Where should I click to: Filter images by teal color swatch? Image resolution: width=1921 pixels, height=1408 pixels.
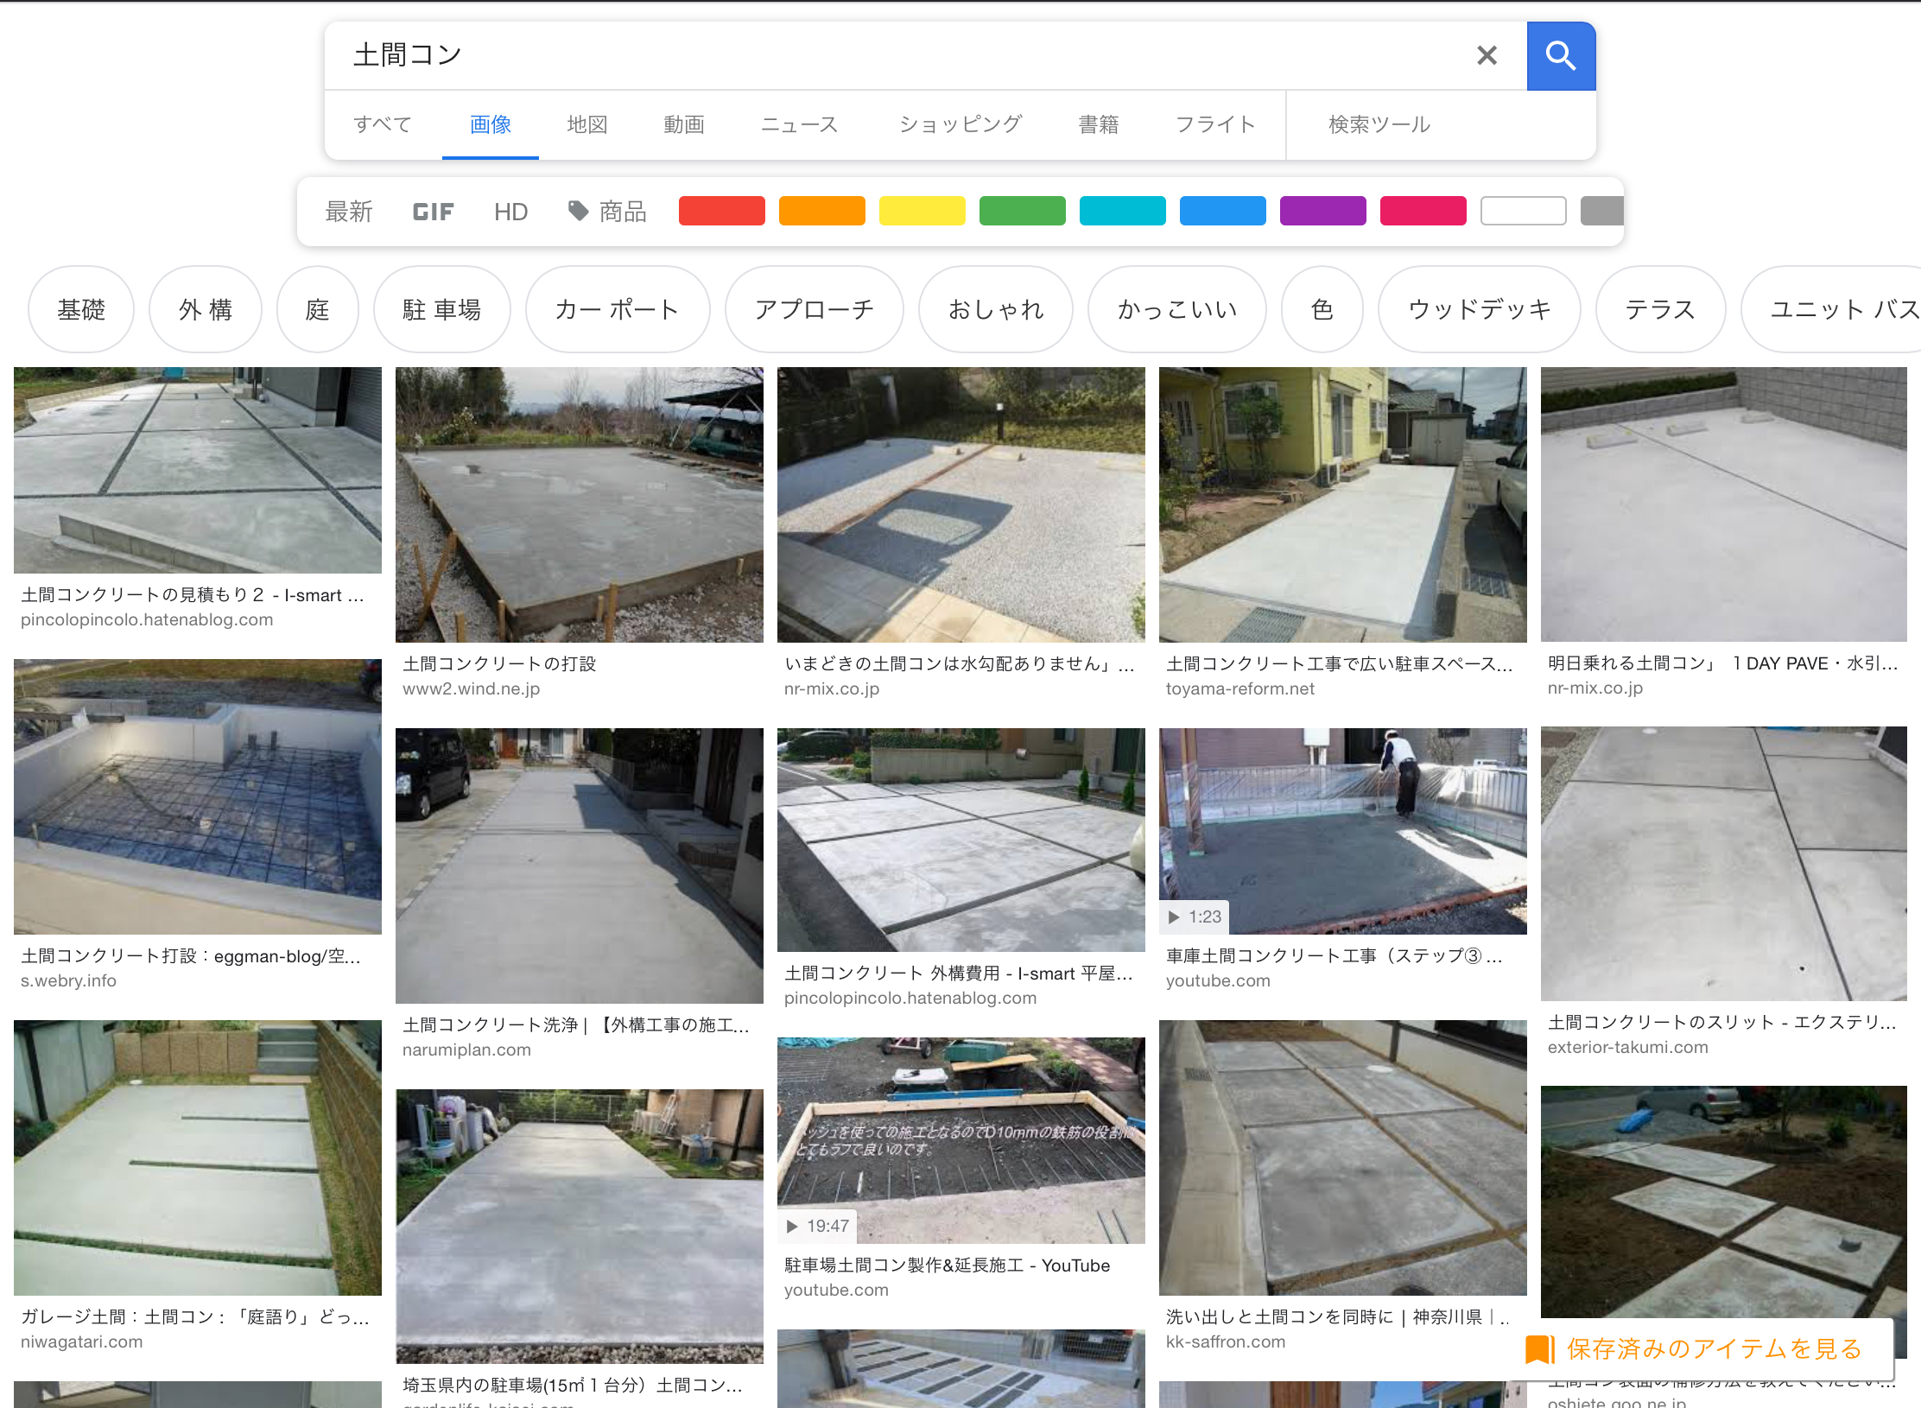tap(1123, 211)
